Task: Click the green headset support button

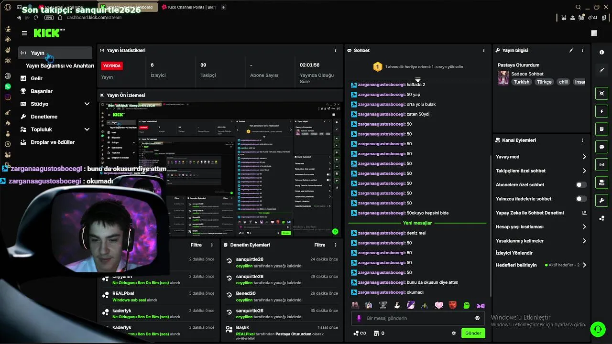Action: 597,329
